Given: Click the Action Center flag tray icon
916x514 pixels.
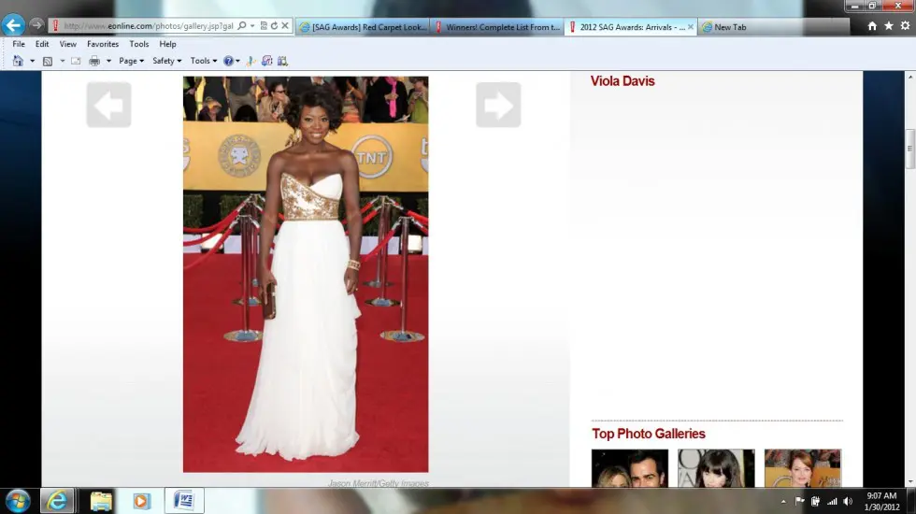Looking at the screenshot, I should pos(799,501).
